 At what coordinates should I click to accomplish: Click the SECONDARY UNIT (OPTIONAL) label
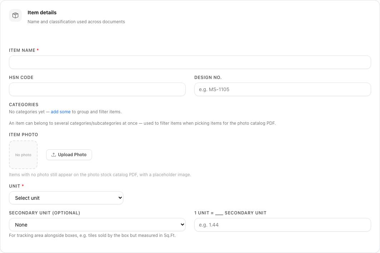pos(44,213)
